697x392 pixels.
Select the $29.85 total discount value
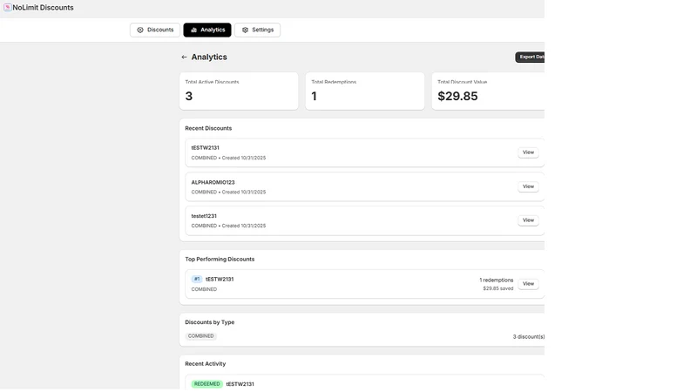pos(457,96)
